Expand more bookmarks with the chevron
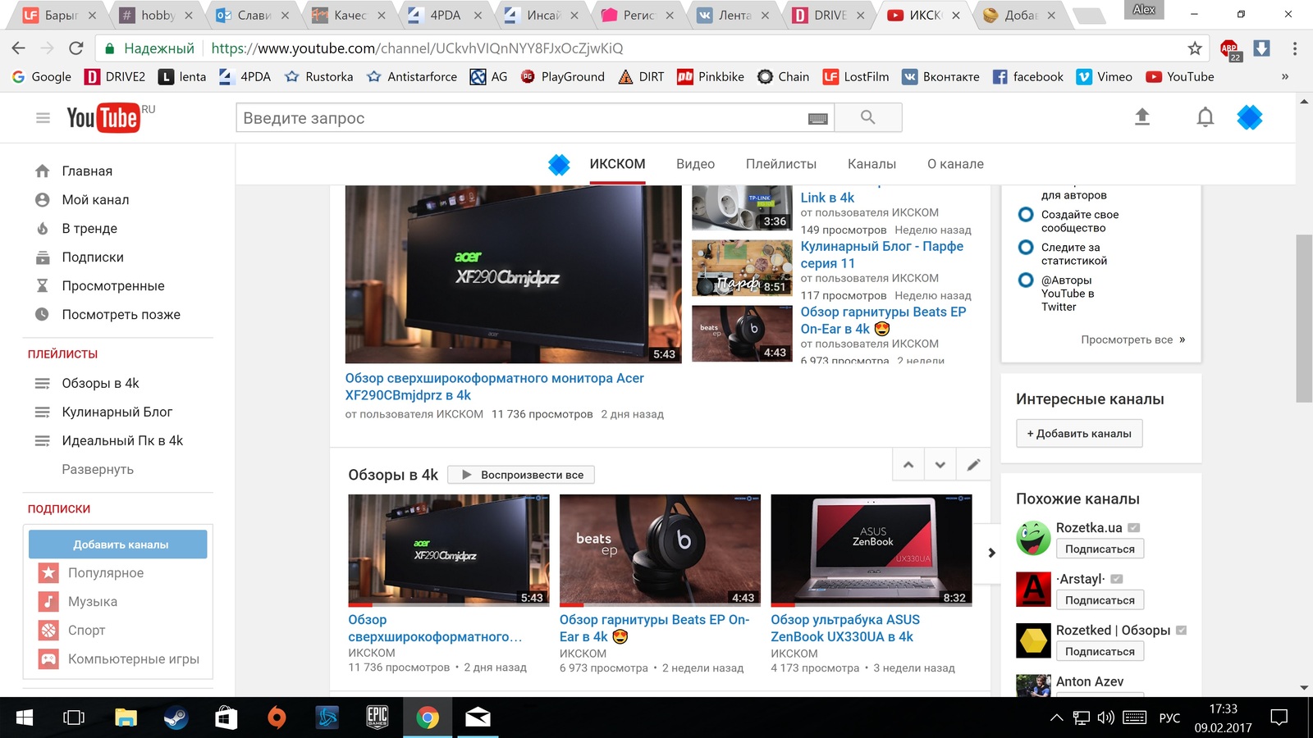Image resolution: width=1313 pixels, height=738 pixels. [x=1285, y=76]
